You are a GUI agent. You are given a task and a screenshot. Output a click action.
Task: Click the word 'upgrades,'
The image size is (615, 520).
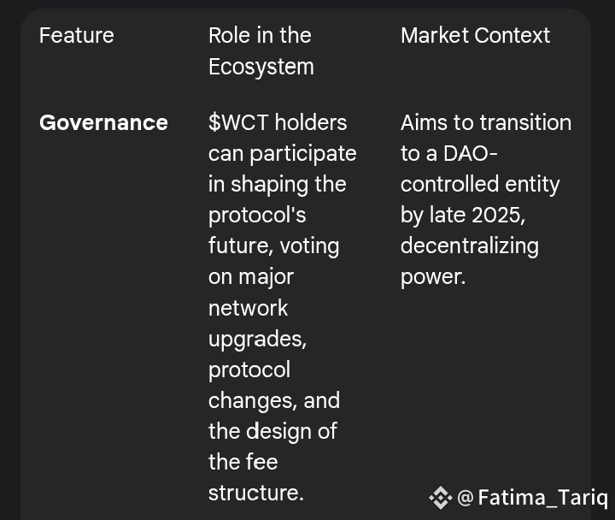tap(258, 339)
